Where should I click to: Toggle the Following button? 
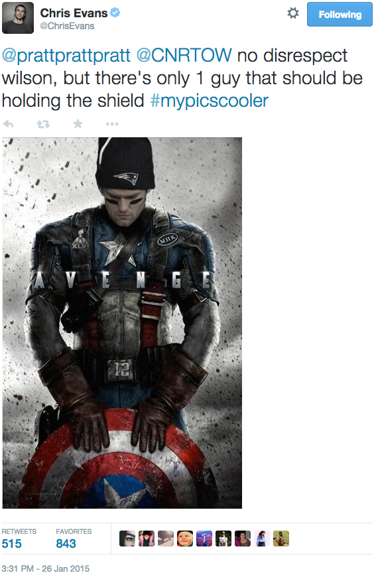click(340, 15)
